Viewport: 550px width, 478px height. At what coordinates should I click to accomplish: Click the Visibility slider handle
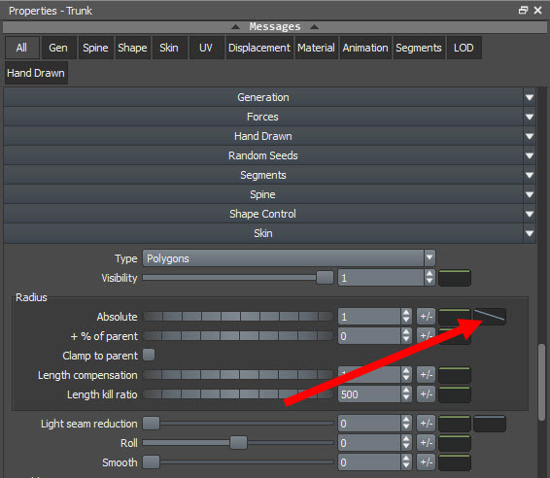pyautogui.click(x=325, y=278)
